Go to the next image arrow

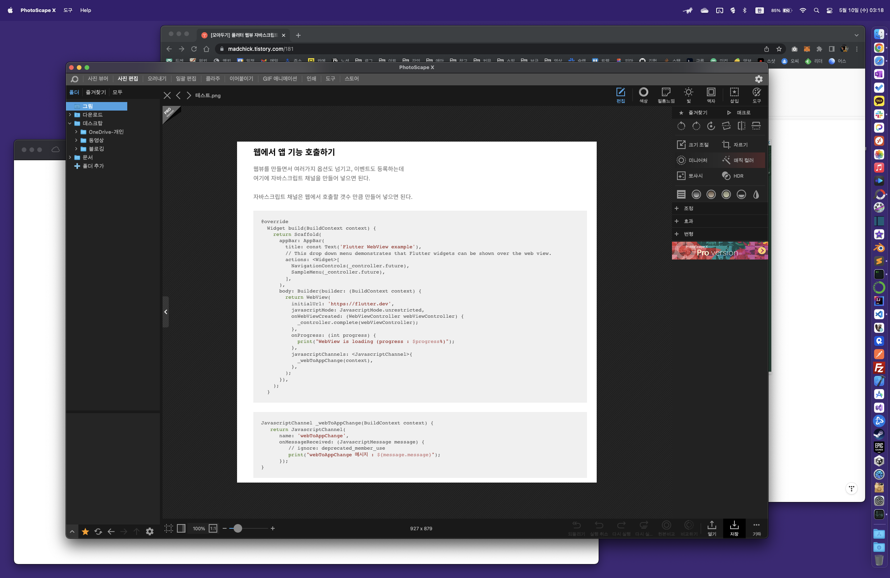[189, 95]
